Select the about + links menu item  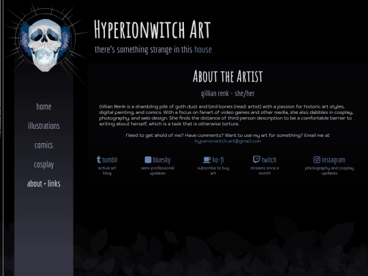[44, 183]
